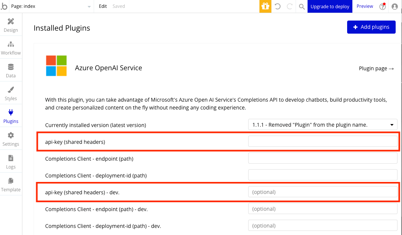402x235 pixels.
Task: Follow the Plugin page link
Action: [376, 68]
